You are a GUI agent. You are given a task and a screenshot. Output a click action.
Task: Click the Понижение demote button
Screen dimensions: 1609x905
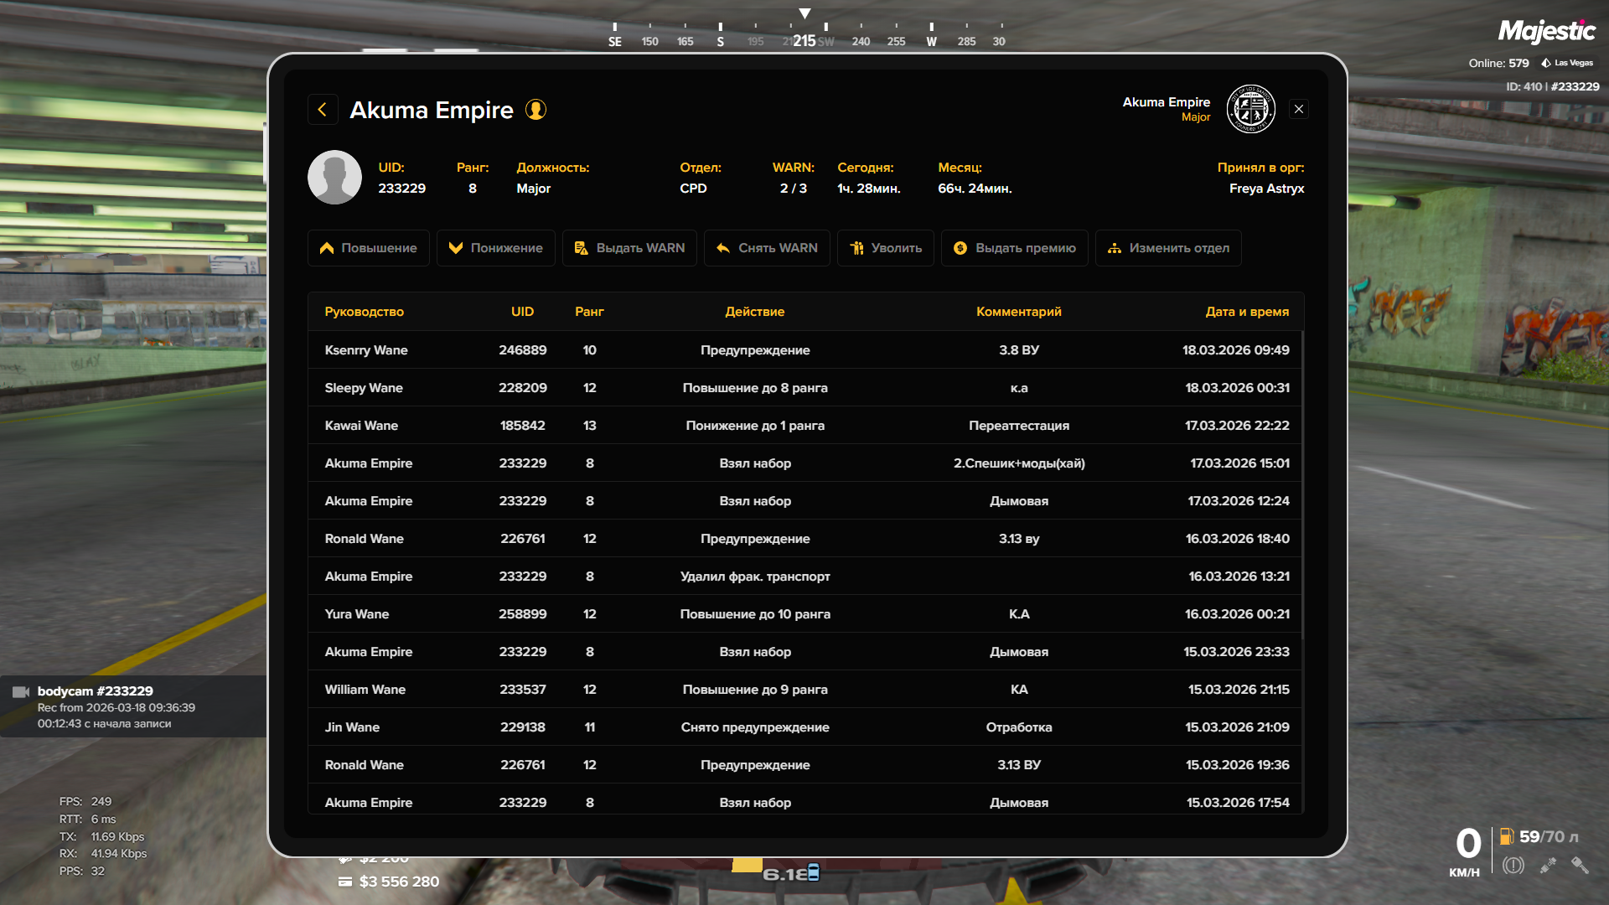495,248
